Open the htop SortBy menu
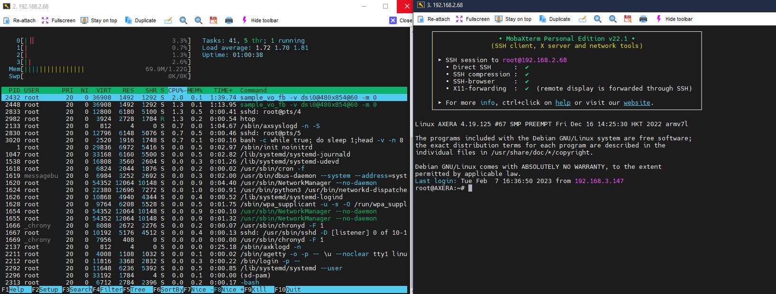The width and height of the screenshot is (776, 294). point(168,289)
